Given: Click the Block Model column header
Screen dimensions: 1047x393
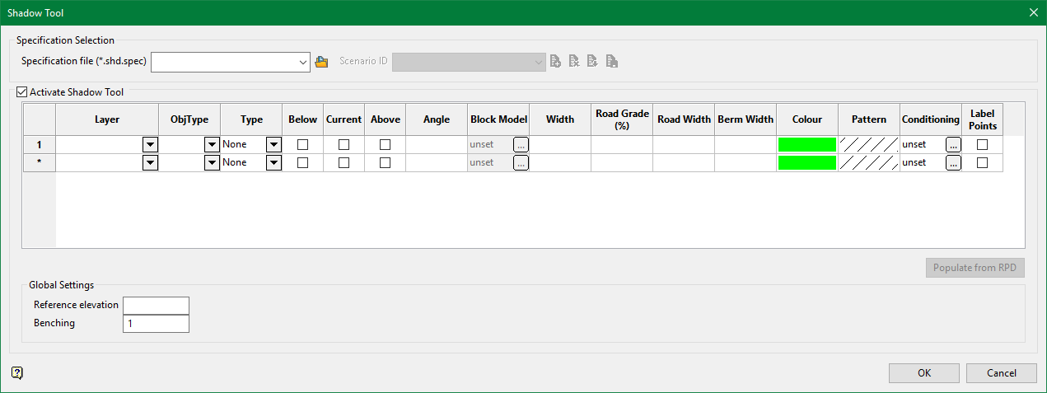Looking at the screenshot, I should click(x=498, y=119).
